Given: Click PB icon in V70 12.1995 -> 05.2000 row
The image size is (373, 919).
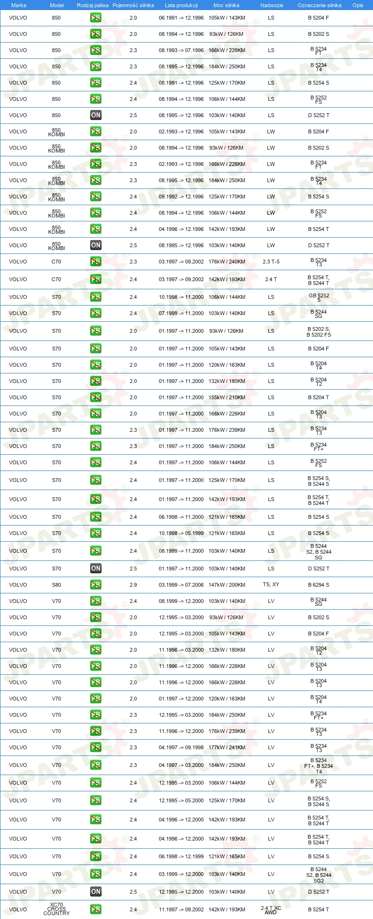Looking at the screenshot, I should (96, 800).
